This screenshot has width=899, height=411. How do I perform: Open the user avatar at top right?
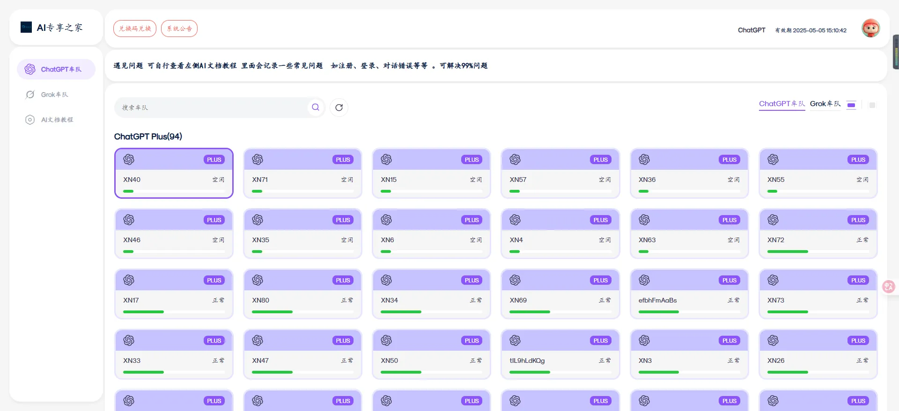click(x=870, y=28)
